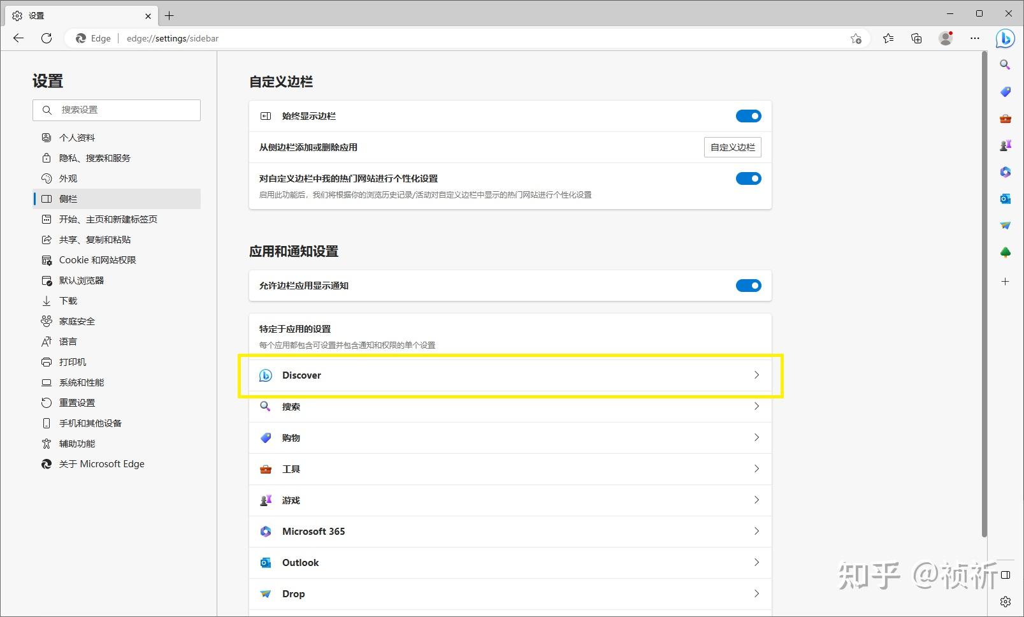Open Microsoft 365 from the sidebar
The width and height of the screenshot is (1024, 617).
(1005, 172)
